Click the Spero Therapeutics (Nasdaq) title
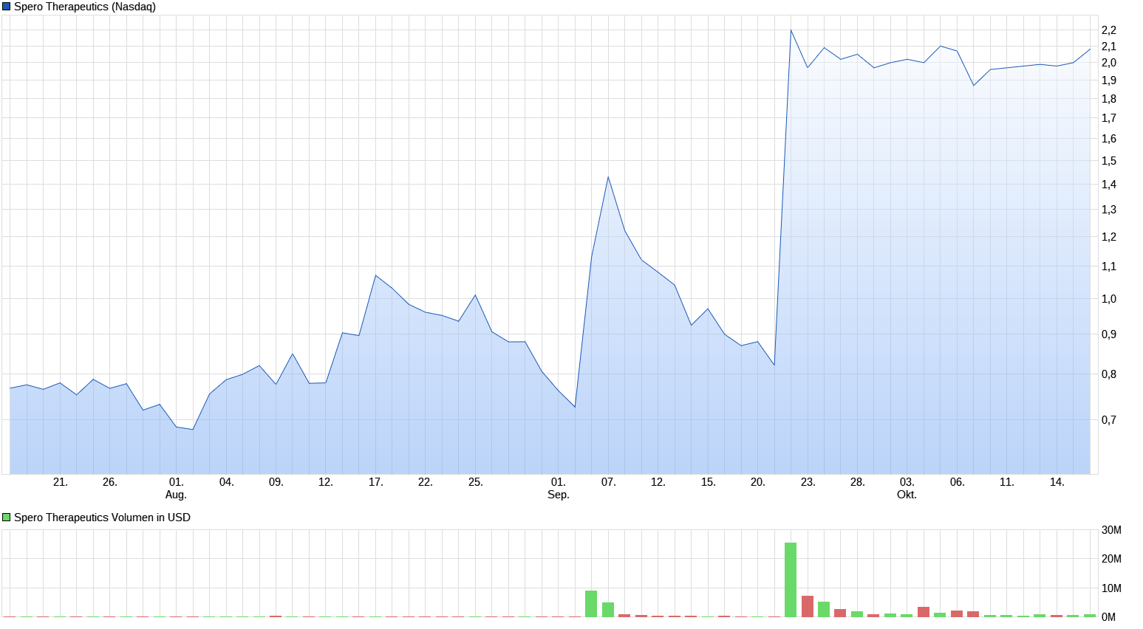 pos(83,6)
